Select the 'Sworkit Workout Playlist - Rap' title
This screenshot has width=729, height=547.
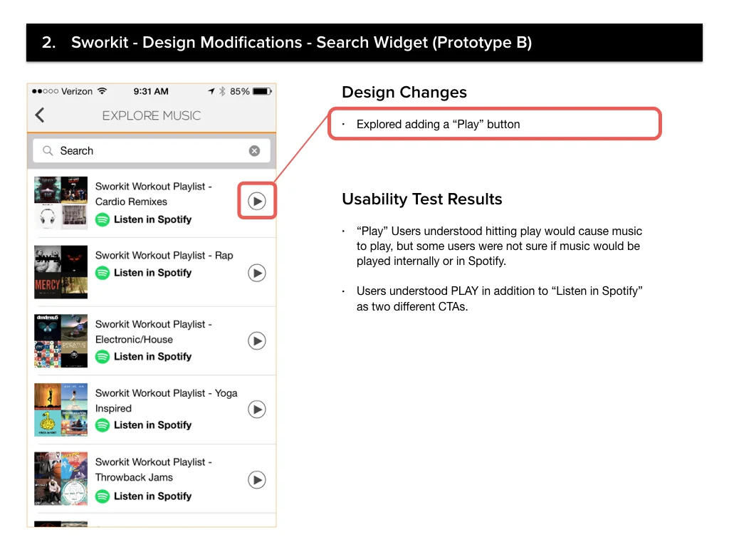pos(164,256)
